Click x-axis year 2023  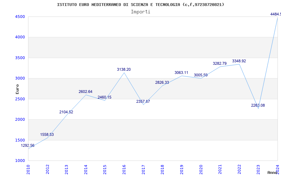click(x=258, y=169)
